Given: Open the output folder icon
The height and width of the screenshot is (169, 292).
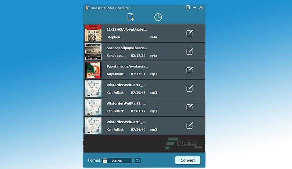Looking at the screenshot, I should (x=138, y=160).
